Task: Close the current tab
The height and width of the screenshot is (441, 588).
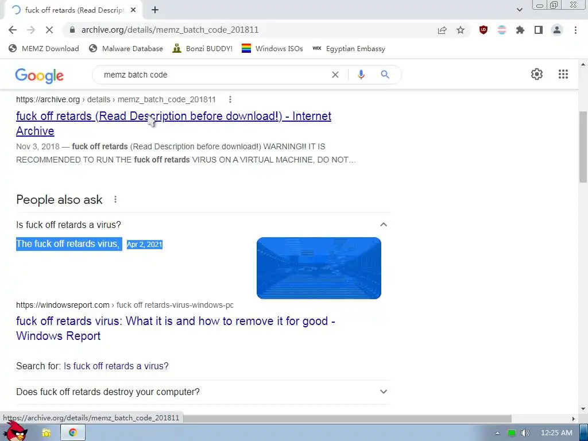Action: tap(133, 10)
